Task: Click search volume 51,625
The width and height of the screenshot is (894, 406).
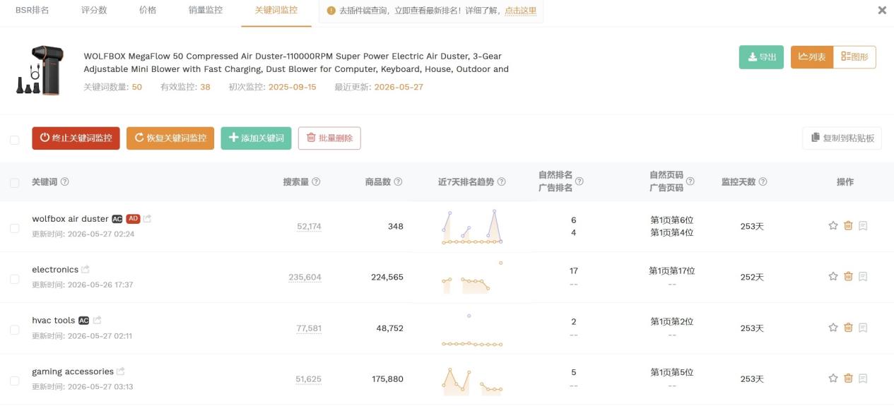Action: (x=309, y=379)
